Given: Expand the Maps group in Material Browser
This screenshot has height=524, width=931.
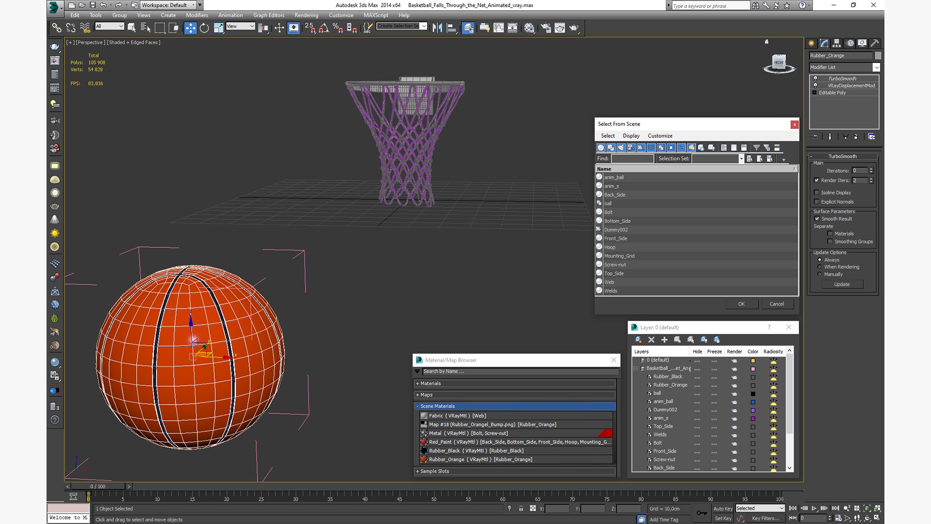Looking at the screenshot, I should [x=515, y=395].
